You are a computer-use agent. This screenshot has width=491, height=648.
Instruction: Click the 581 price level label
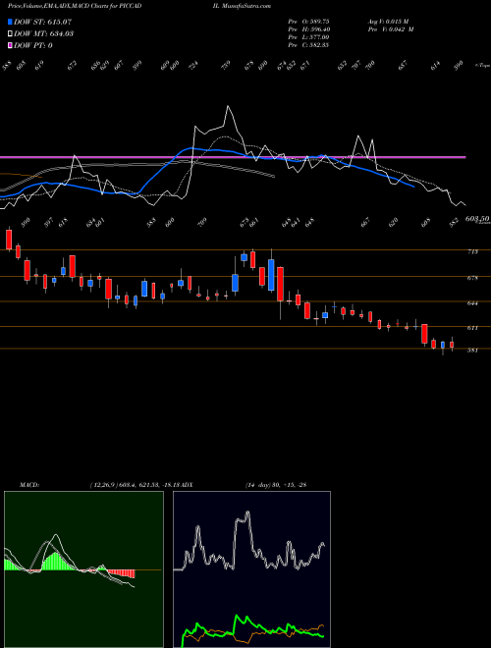point(472,351)
